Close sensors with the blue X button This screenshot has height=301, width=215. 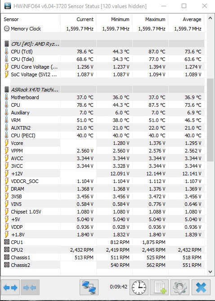coord(201,288)
